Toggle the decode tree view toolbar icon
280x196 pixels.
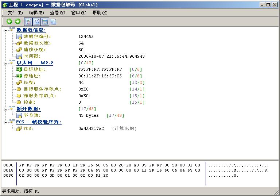pos(28,22)
